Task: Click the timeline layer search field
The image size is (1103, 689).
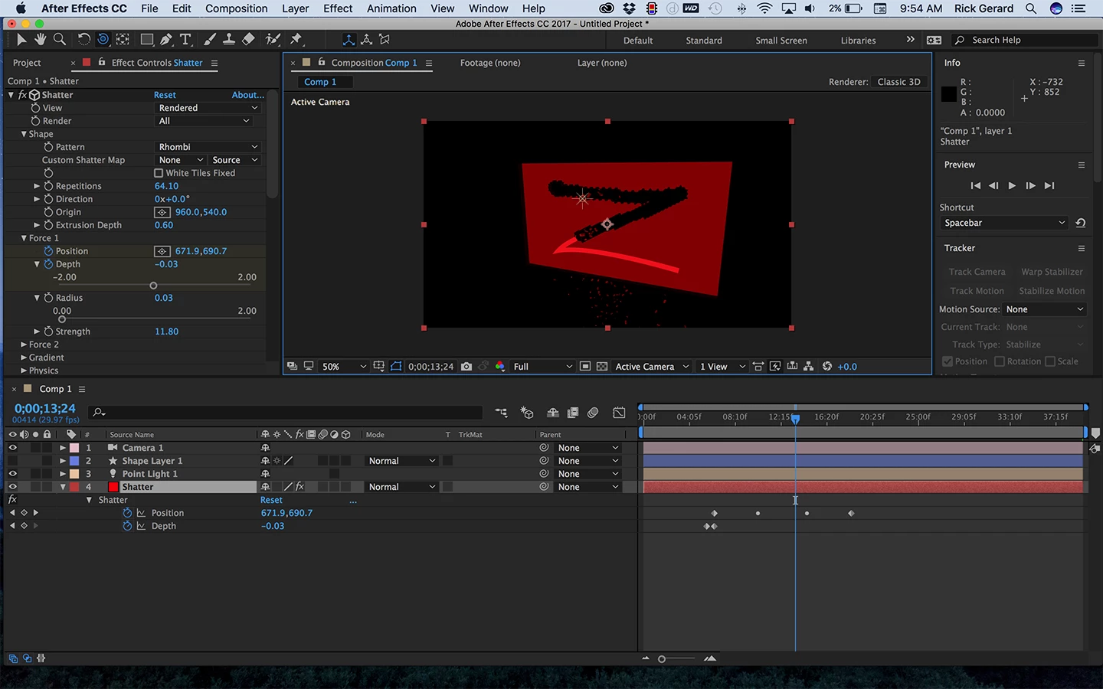Action: click(x=285, y=413)
